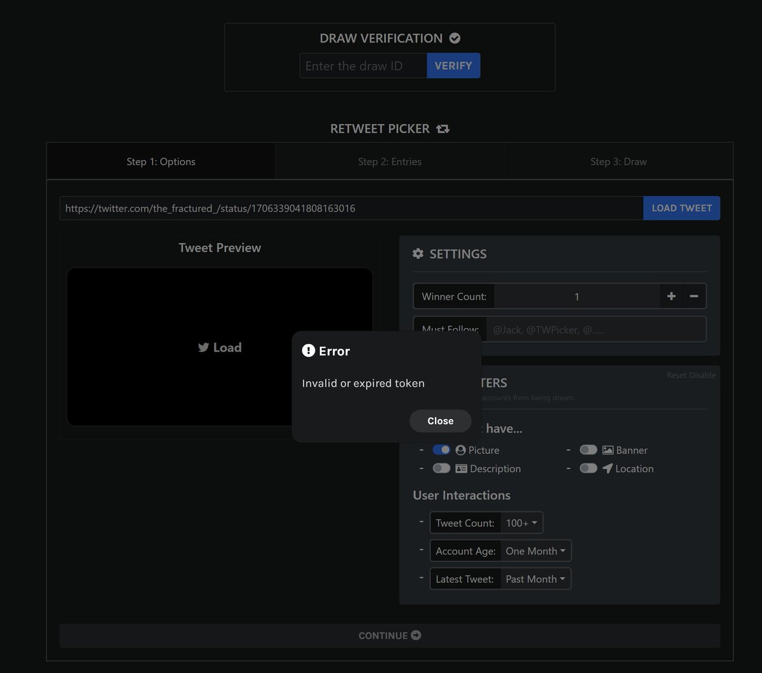Switch to the Step 2: Entries tab
Image resolution: width=762 pixels, height=673 pixels.
click(390, 161)
